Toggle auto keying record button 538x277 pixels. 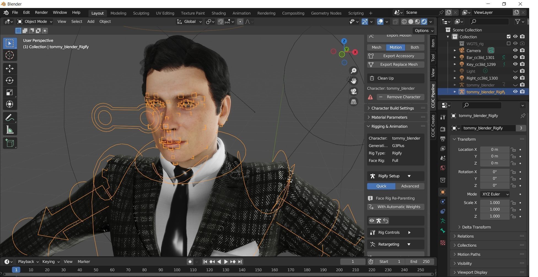[x=190, y=262]
